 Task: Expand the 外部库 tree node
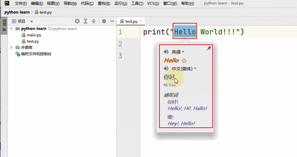click(11, 47)
